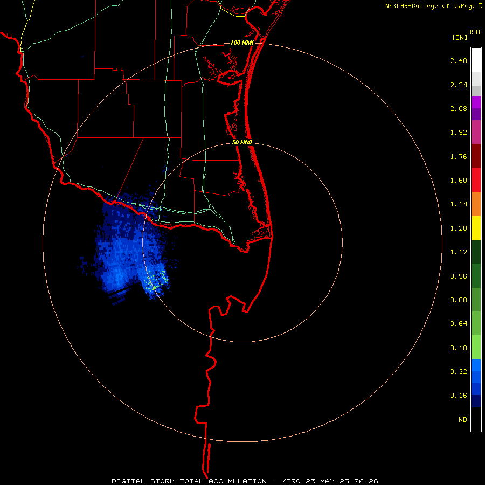Click the 0.48 legend value

pyautogui.click(x=459, y=348)
